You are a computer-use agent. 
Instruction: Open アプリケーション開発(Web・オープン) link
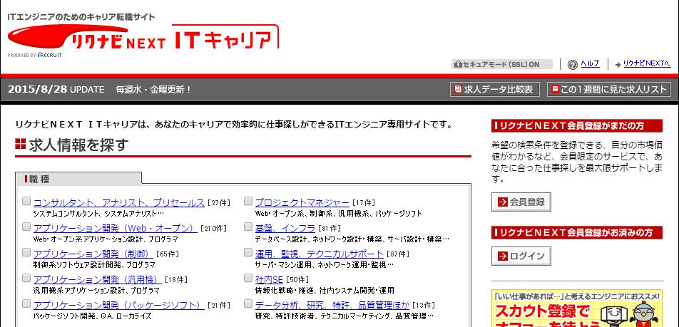(116, 228)
